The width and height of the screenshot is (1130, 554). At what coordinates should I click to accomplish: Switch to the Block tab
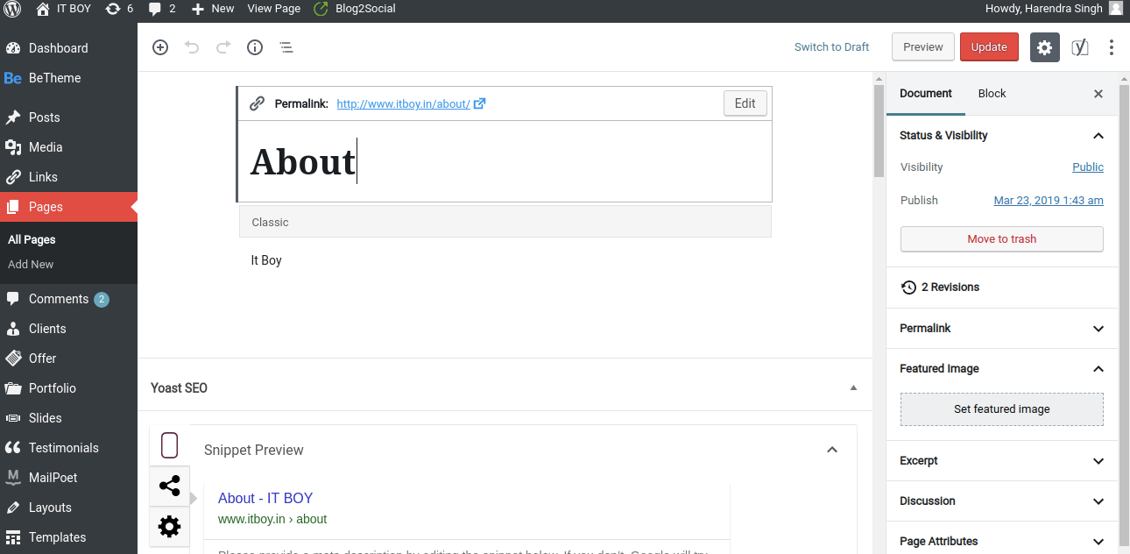click(x=992, y=94)
